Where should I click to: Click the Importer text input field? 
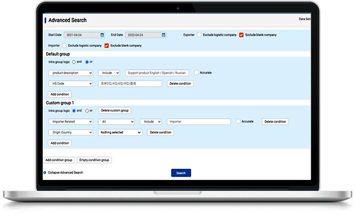199,122
